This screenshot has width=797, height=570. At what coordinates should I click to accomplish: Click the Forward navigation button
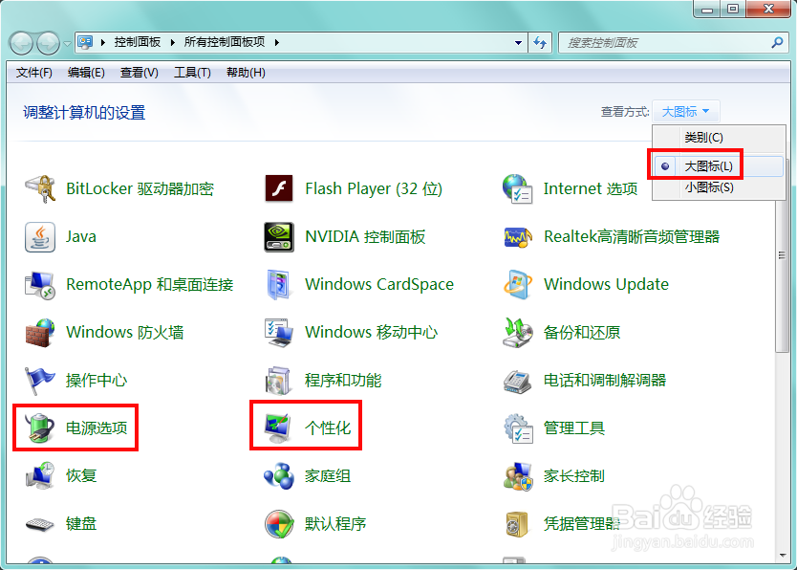point(49,43)
